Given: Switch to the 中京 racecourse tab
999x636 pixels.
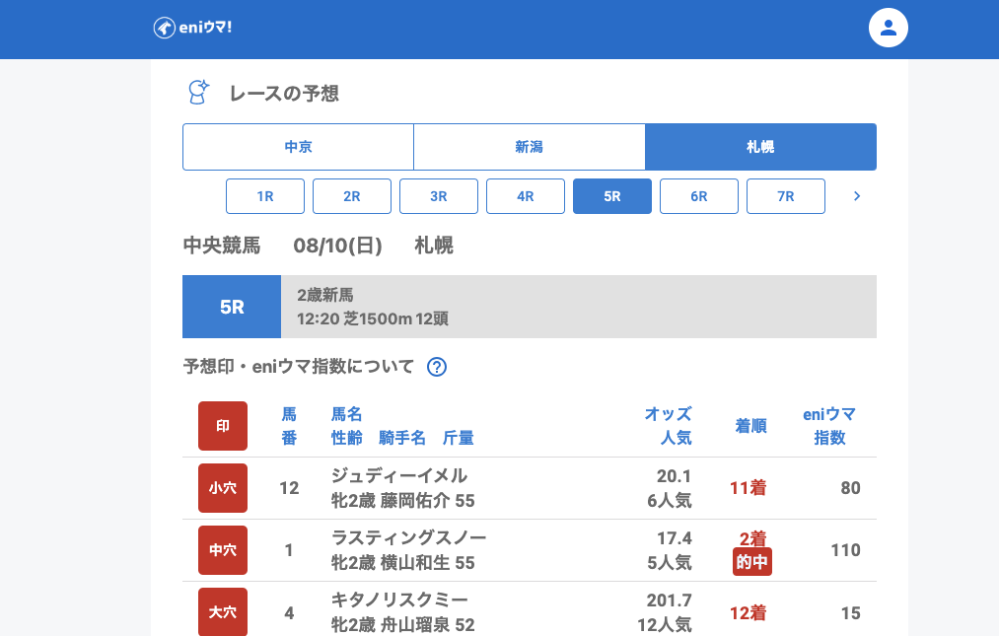Looking at the screenshot, I should 298,147.
